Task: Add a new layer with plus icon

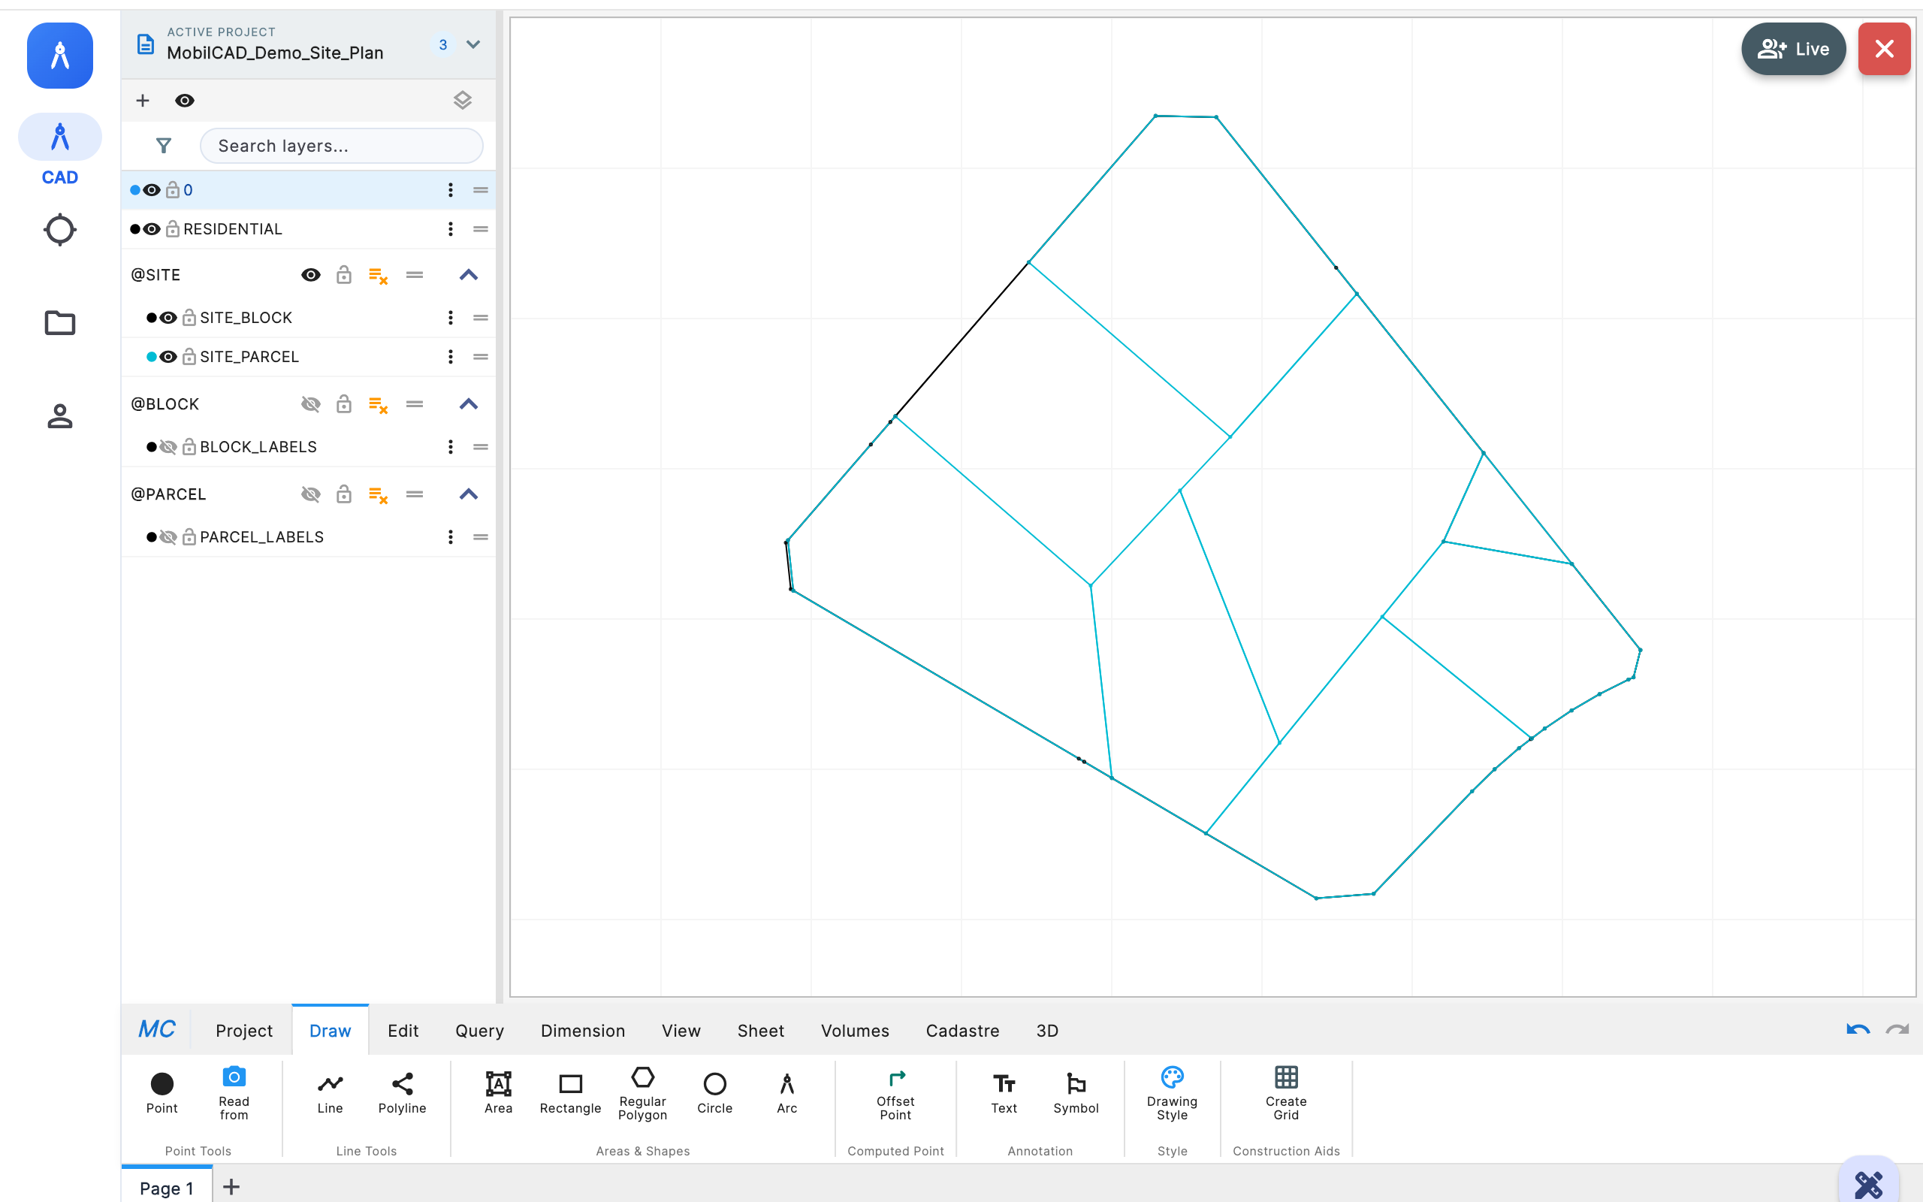Action: [x=142, y=100]
